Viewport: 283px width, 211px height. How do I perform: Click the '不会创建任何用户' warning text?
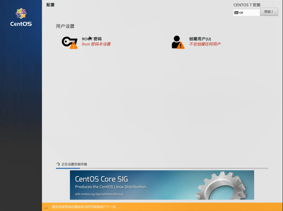[x=205, y=44]
